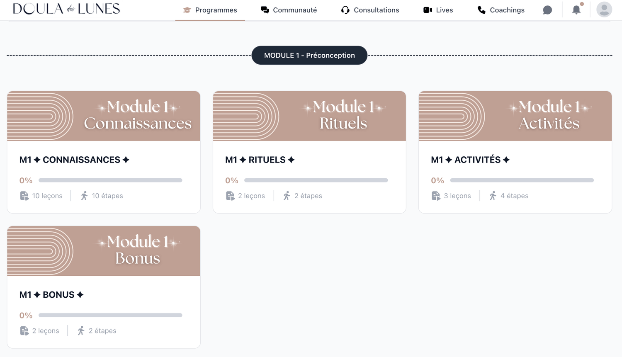Open the user profile avatar

[604, 10]
